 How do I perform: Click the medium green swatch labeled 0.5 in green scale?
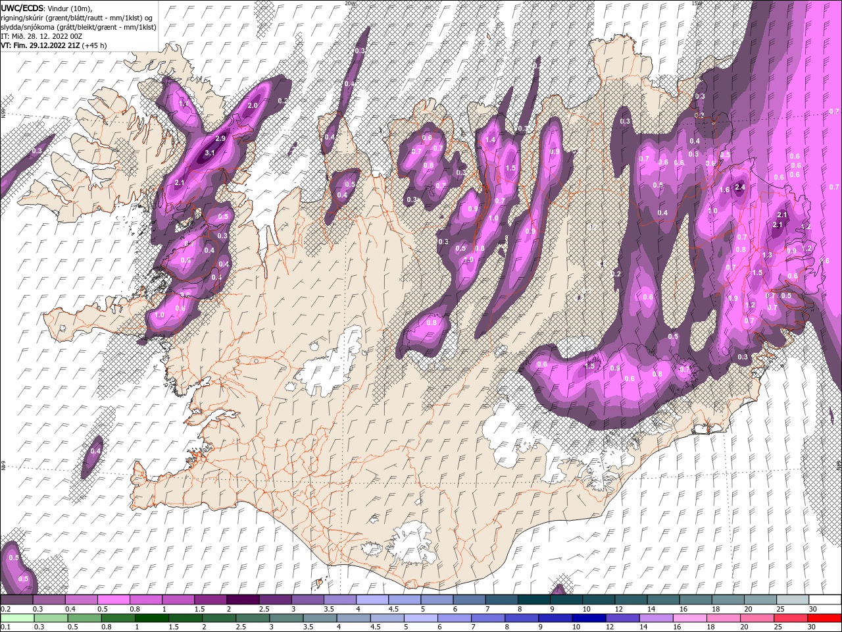click(x=85, y=618)
